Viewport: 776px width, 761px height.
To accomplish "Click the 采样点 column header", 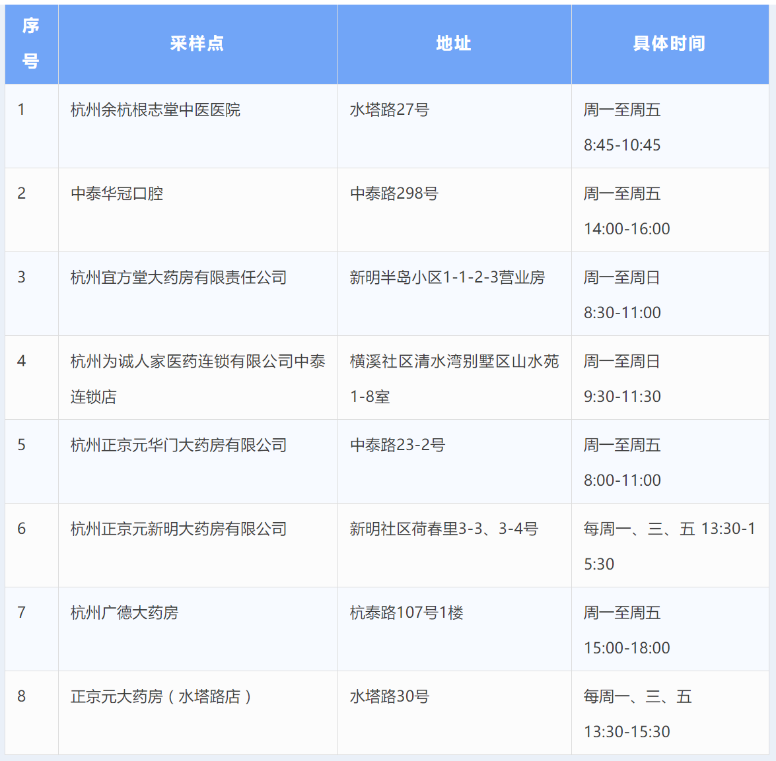I will click(197, 44).
